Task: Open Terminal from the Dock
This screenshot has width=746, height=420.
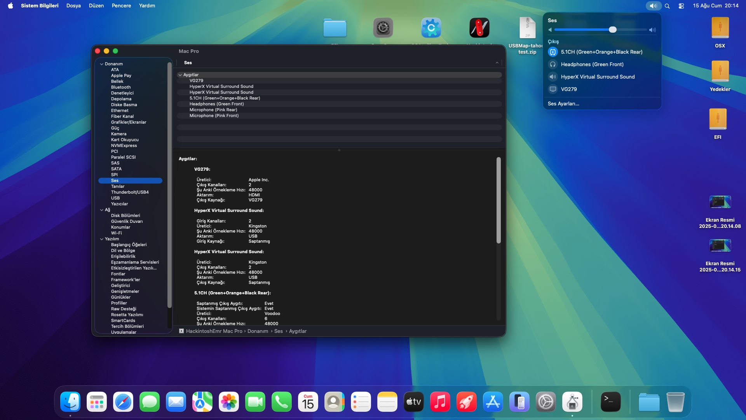Action: (x=610, y=401)
